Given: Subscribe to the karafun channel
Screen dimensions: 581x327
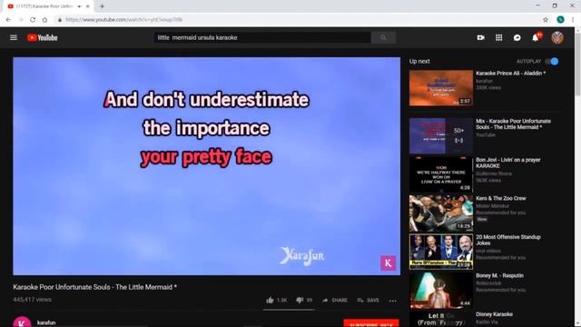Looking at the screenshot, I should [371, 323].
